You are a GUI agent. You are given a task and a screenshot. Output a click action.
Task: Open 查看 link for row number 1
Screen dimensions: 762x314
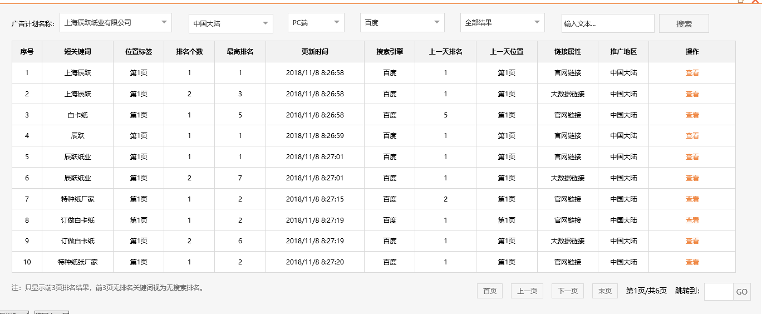pyautogui.click(x=692, y=72)
